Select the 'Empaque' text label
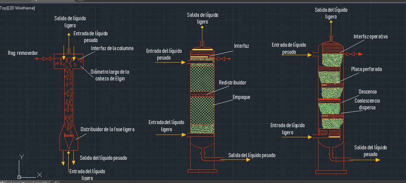 coord(241,97)
